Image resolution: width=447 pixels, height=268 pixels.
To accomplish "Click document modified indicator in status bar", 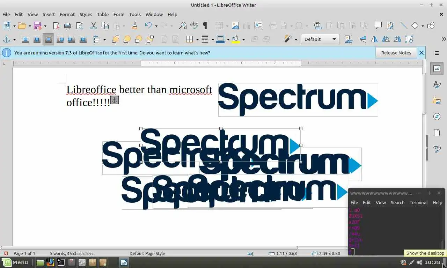I will pyautogui.click(x=6, y=253).
